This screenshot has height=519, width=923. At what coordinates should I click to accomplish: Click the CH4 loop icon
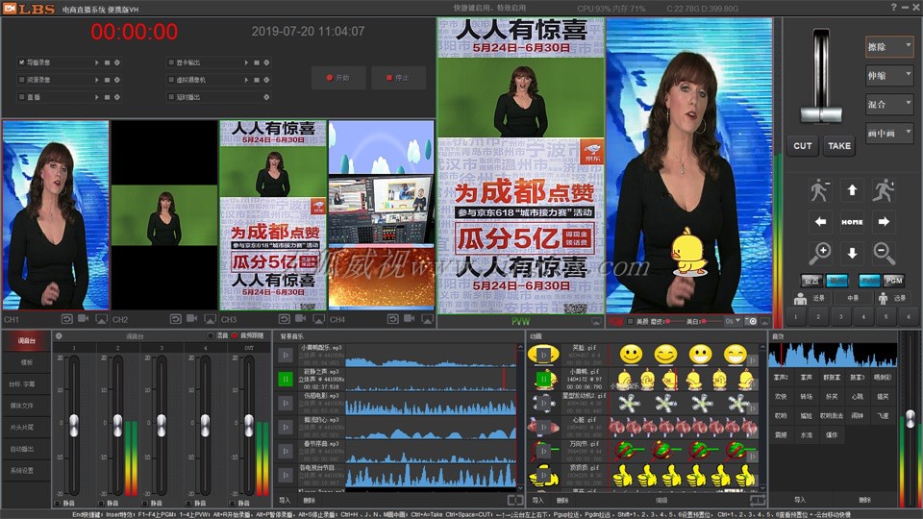(392, 319)
